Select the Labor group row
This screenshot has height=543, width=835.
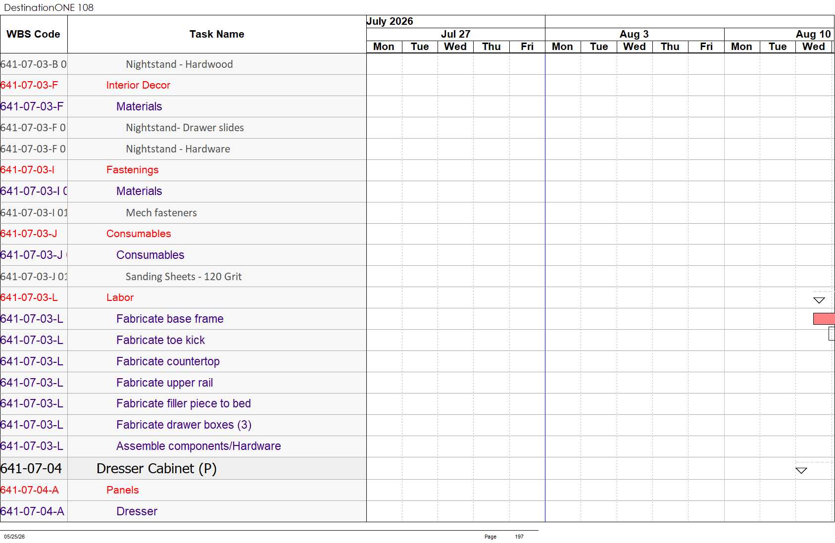(120, 297)
